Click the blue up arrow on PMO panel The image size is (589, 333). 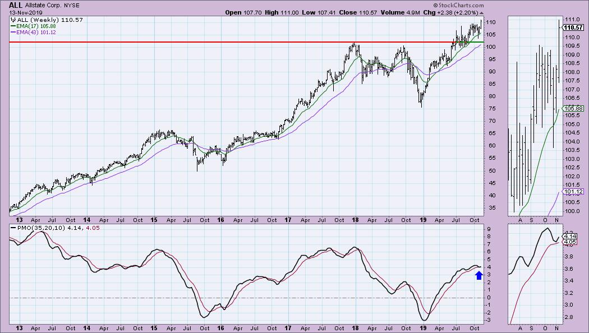coord(478,276)
